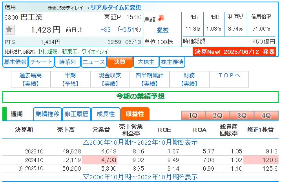
Task: Click the 利回り value 3.54%
Action: pos(235,29)
